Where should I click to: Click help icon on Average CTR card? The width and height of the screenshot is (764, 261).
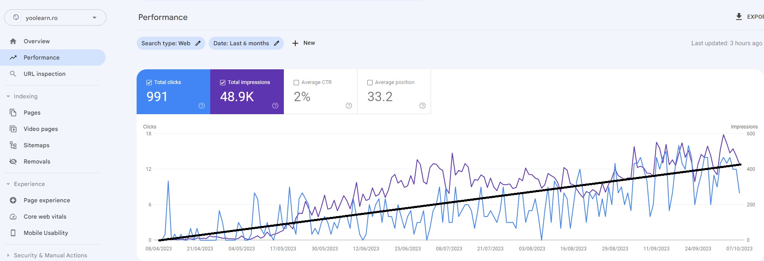tap(349, 106)
